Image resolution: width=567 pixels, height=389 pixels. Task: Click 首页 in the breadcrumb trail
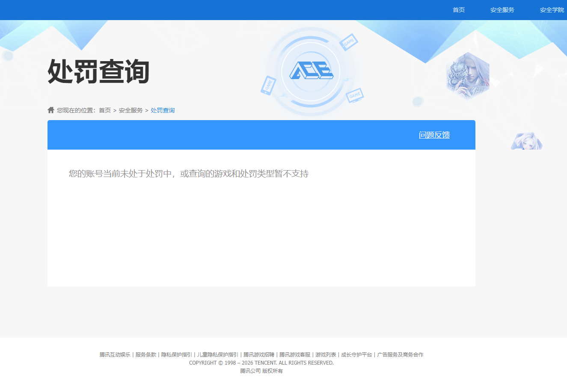pos(105,110)
